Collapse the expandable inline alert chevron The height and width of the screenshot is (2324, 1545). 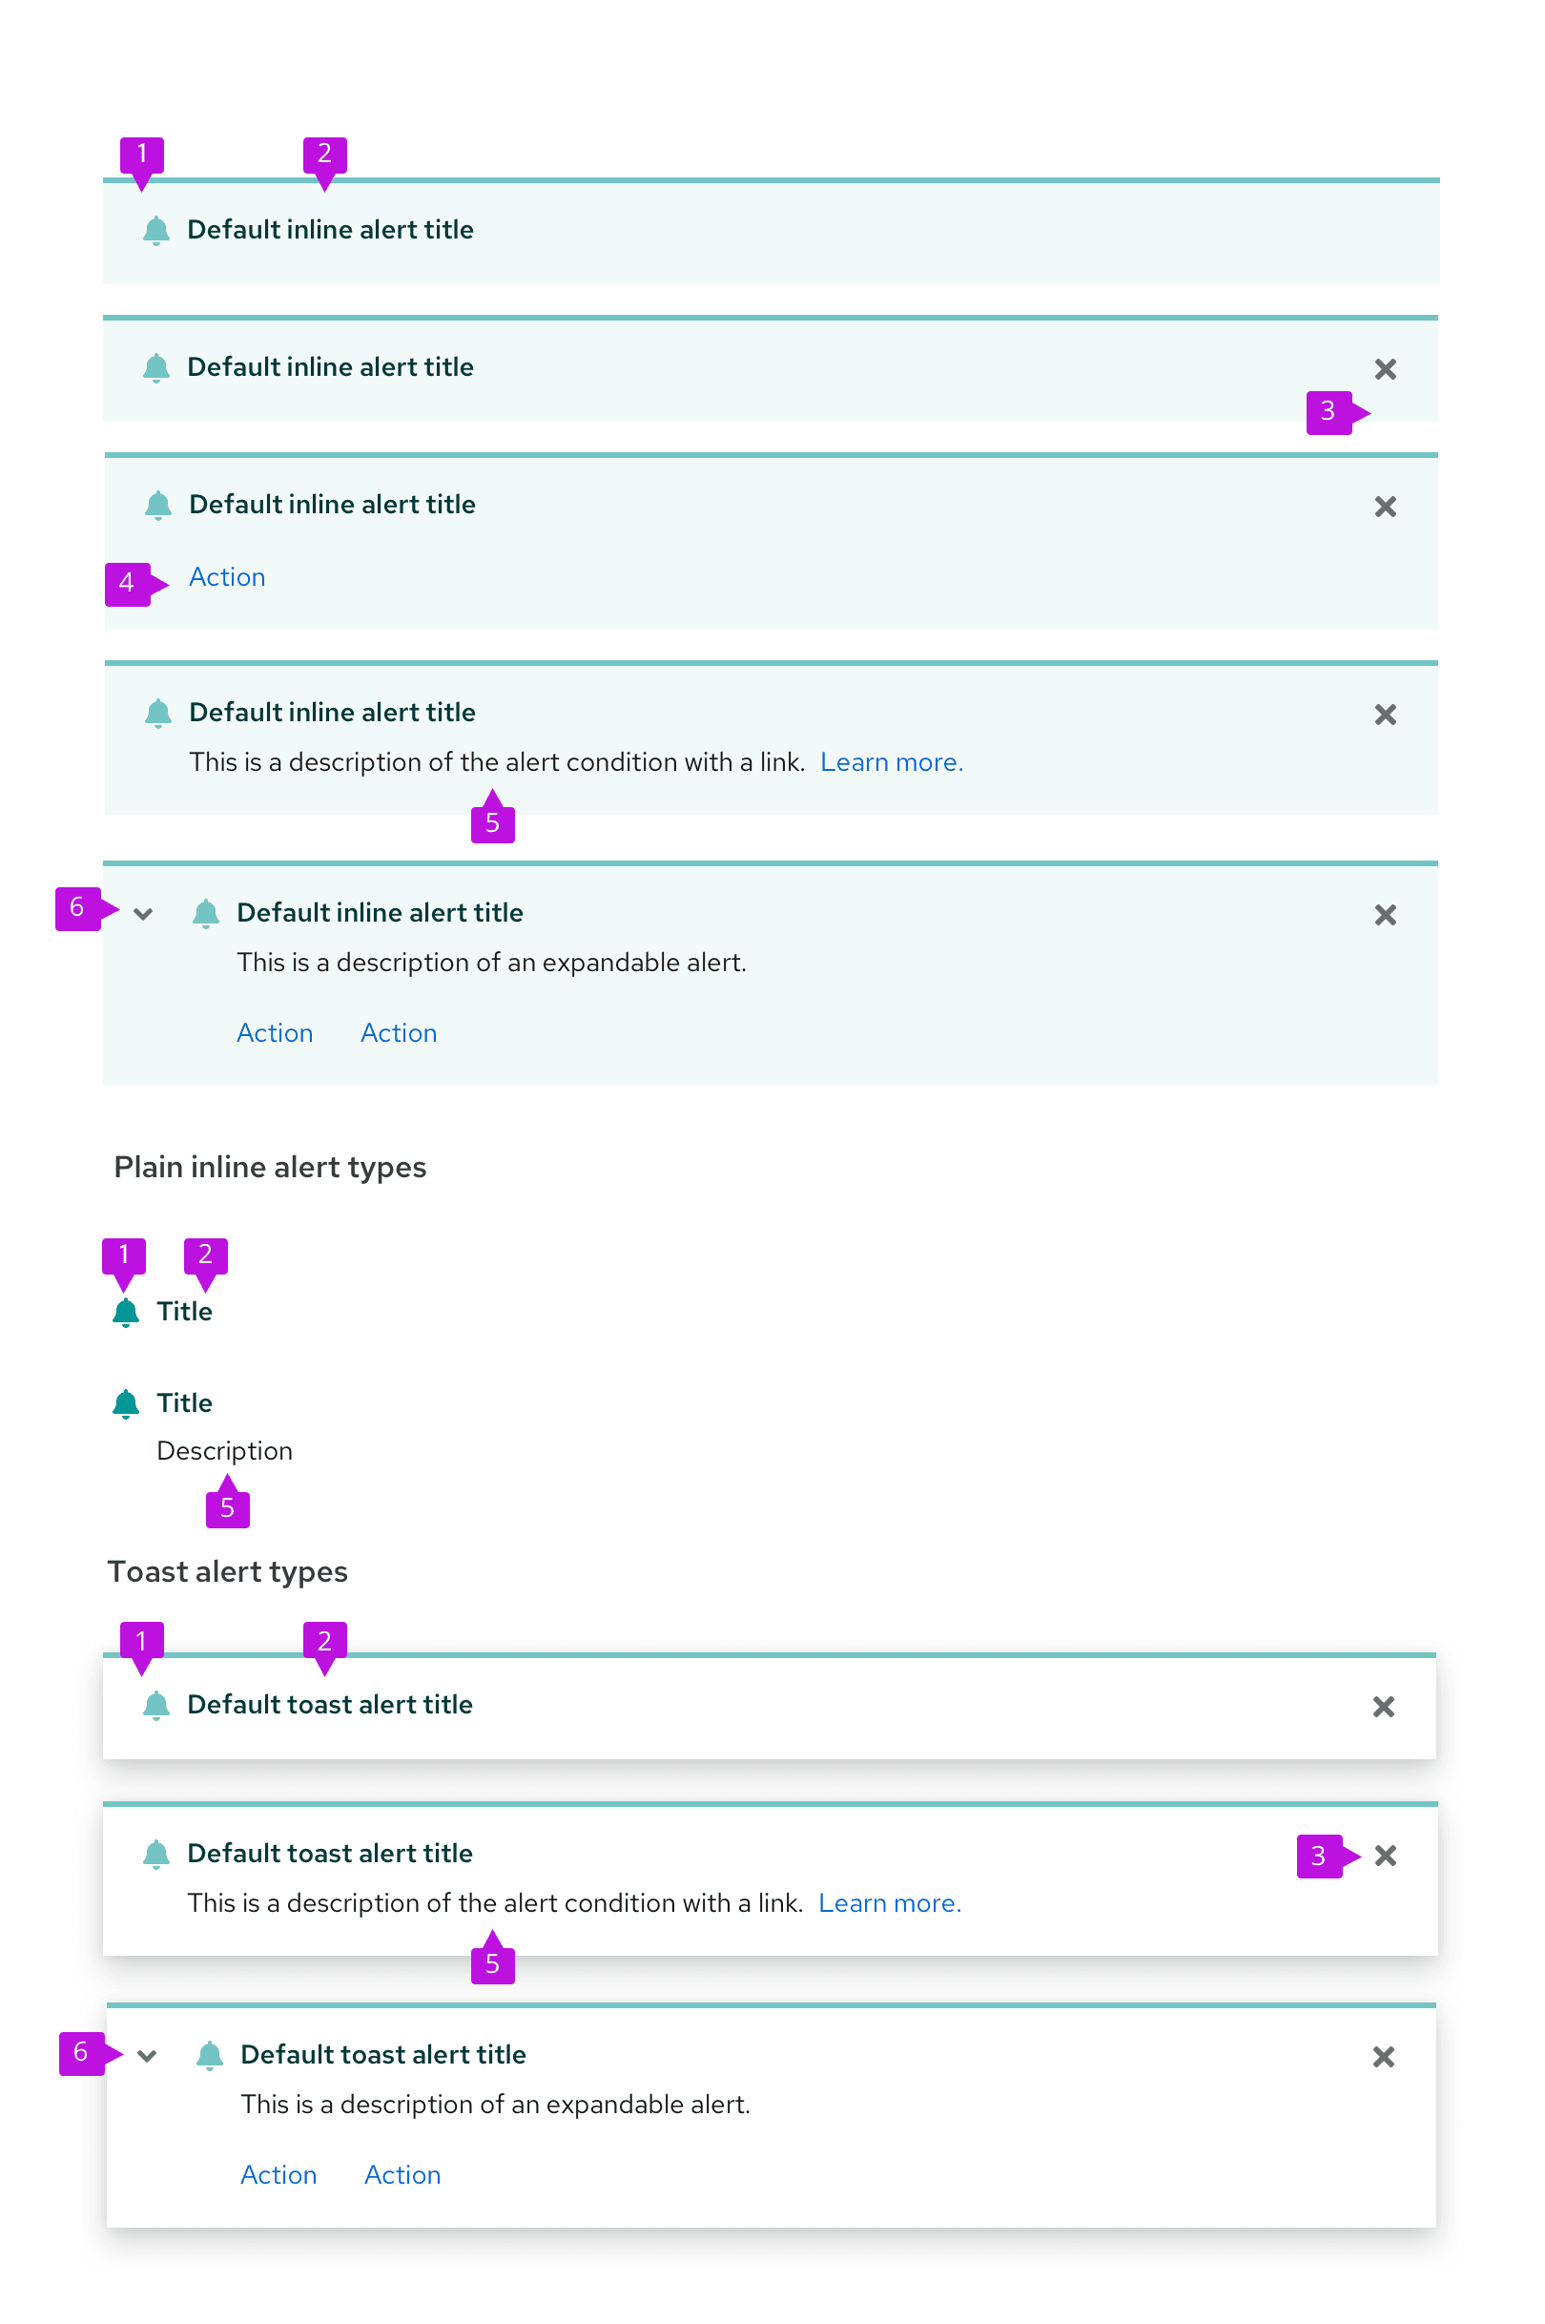coord(143,915)
